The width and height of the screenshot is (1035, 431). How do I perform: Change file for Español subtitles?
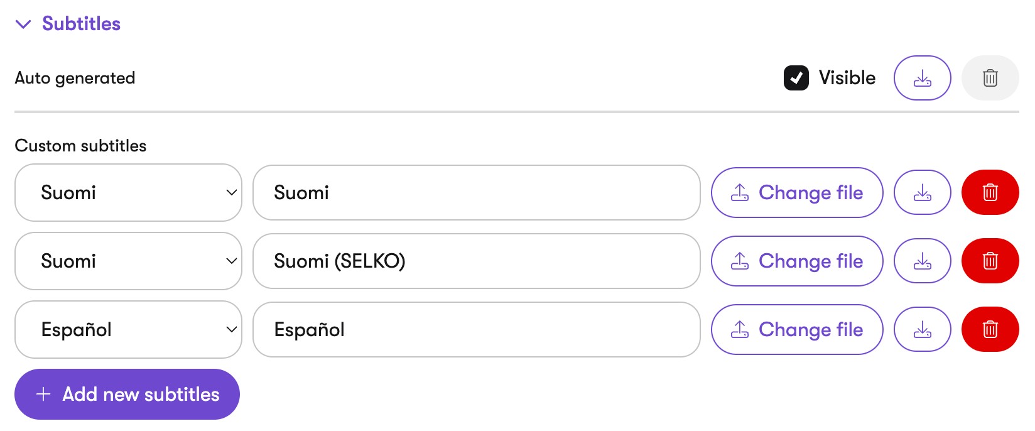(x=797, y=329)
